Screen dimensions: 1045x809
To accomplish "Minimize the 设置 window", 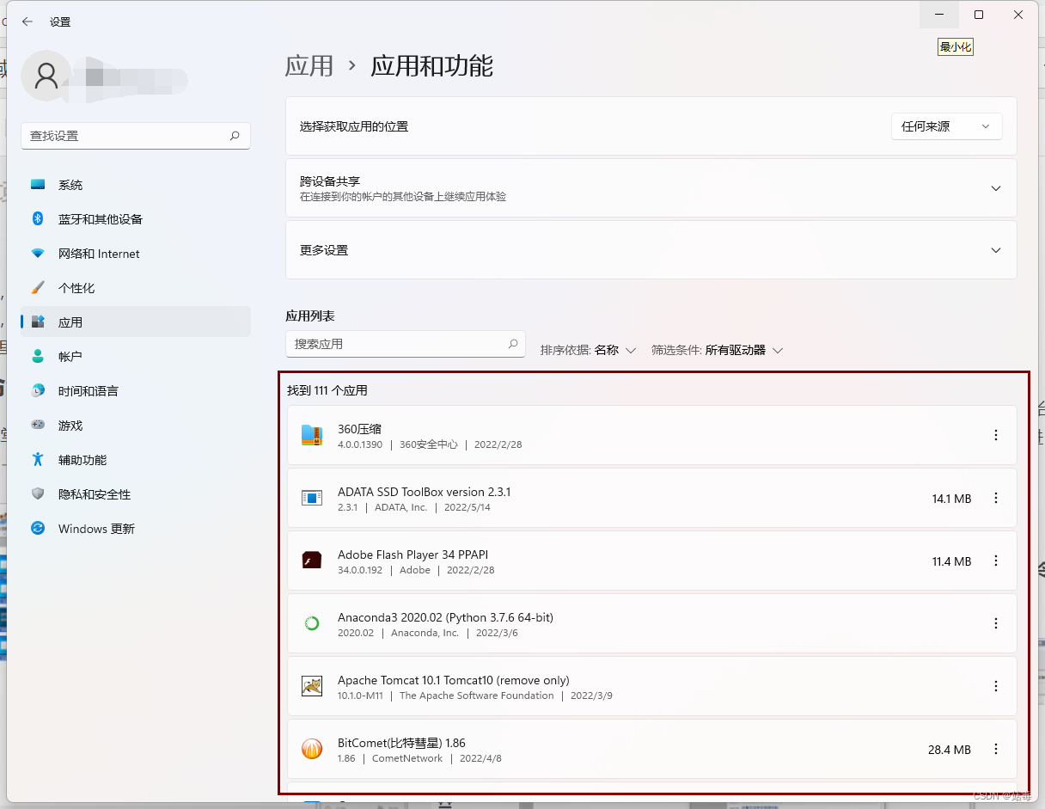I will tap(939, 15).
